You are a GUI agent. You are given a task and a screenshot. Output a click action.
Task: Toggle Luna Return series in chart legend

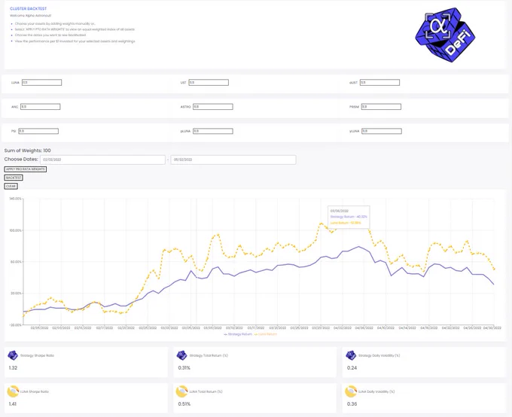pos(266,334)
